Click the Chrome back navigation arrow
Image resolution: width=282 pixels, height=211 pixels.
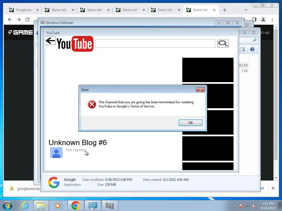coord(10,20)
